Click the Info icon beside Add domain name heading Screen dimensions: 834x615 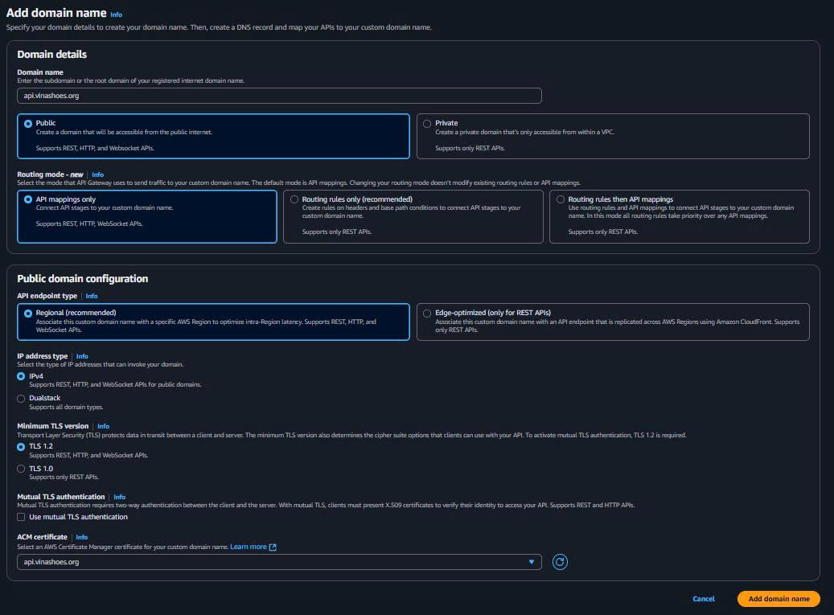tap(116, 13)
